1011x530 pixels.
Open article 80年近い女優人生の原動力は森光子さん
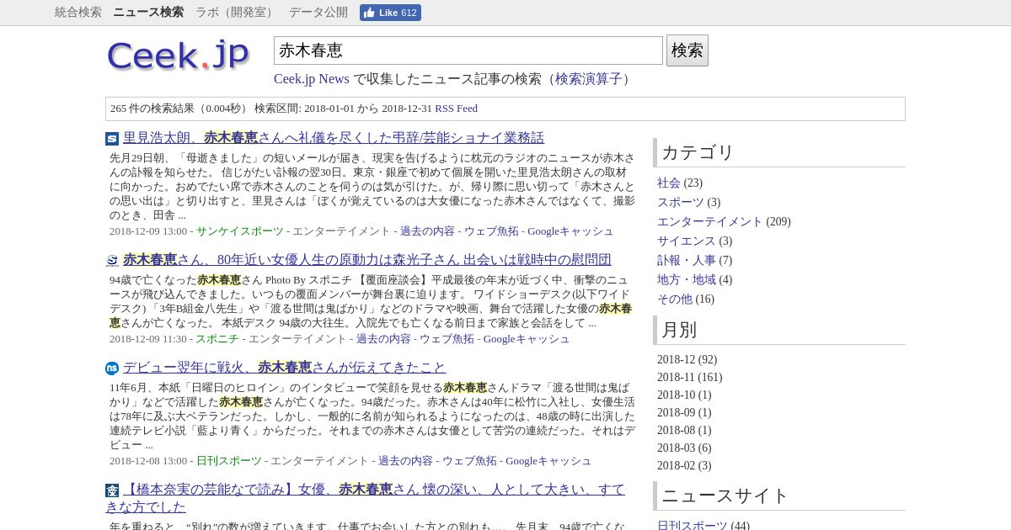(367, 260)
